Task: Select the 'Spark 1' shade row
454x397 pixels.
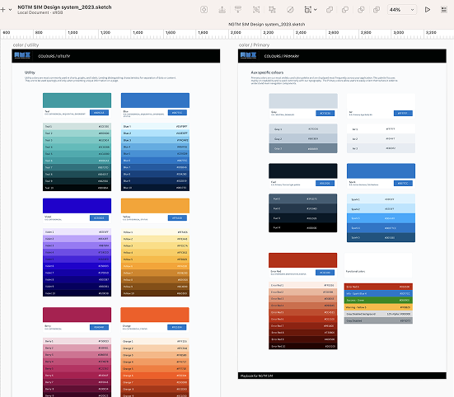Action: tap(381, 199)
